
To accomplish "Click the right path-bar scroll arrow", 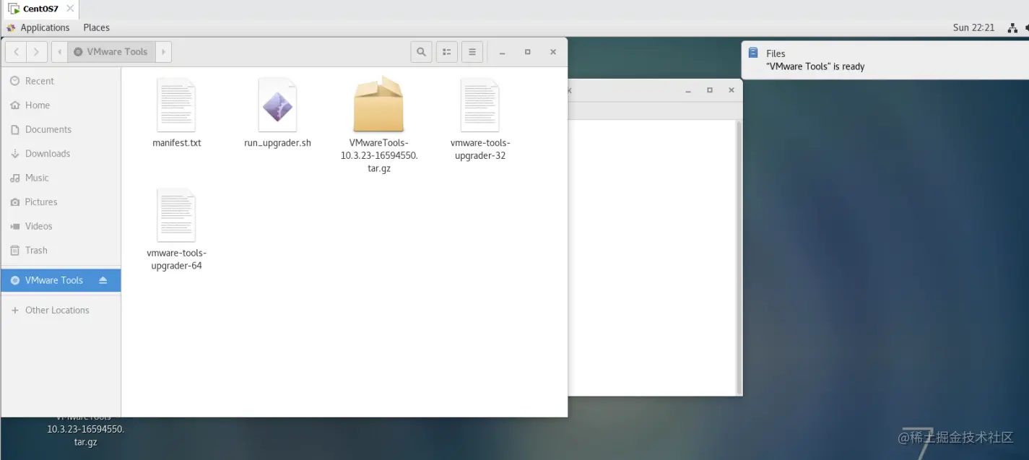I will pyautogui.click(x=163, y=52).
